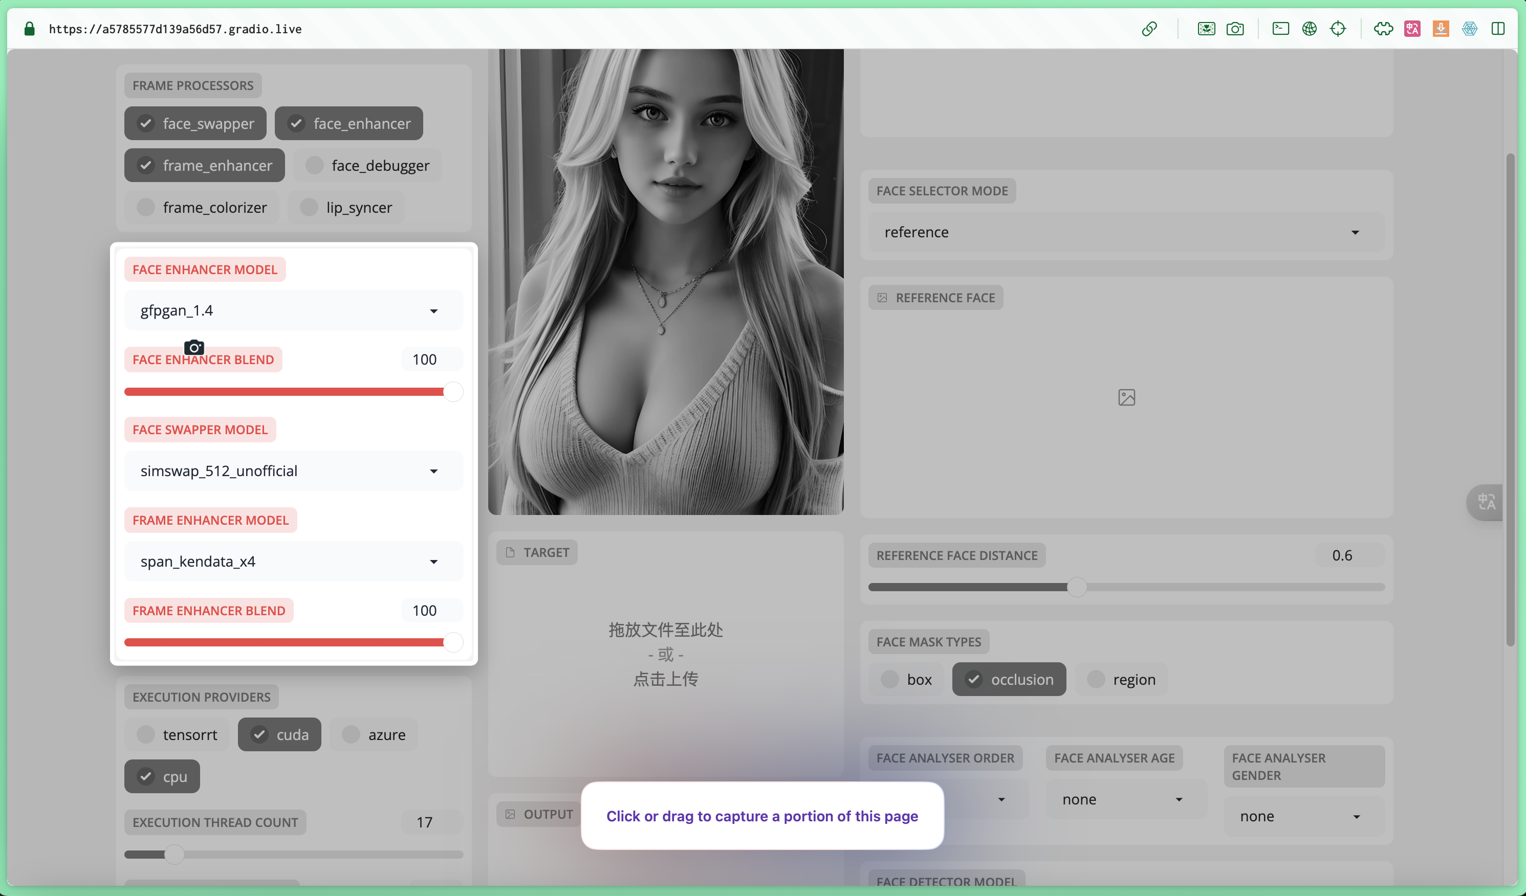
Task: Click the Frame Enhancer Blend slider handle
Action: [453, 642]
